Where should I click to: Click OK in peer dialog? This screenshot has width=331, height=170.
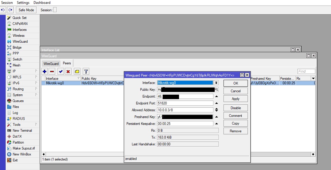(236, 83)
